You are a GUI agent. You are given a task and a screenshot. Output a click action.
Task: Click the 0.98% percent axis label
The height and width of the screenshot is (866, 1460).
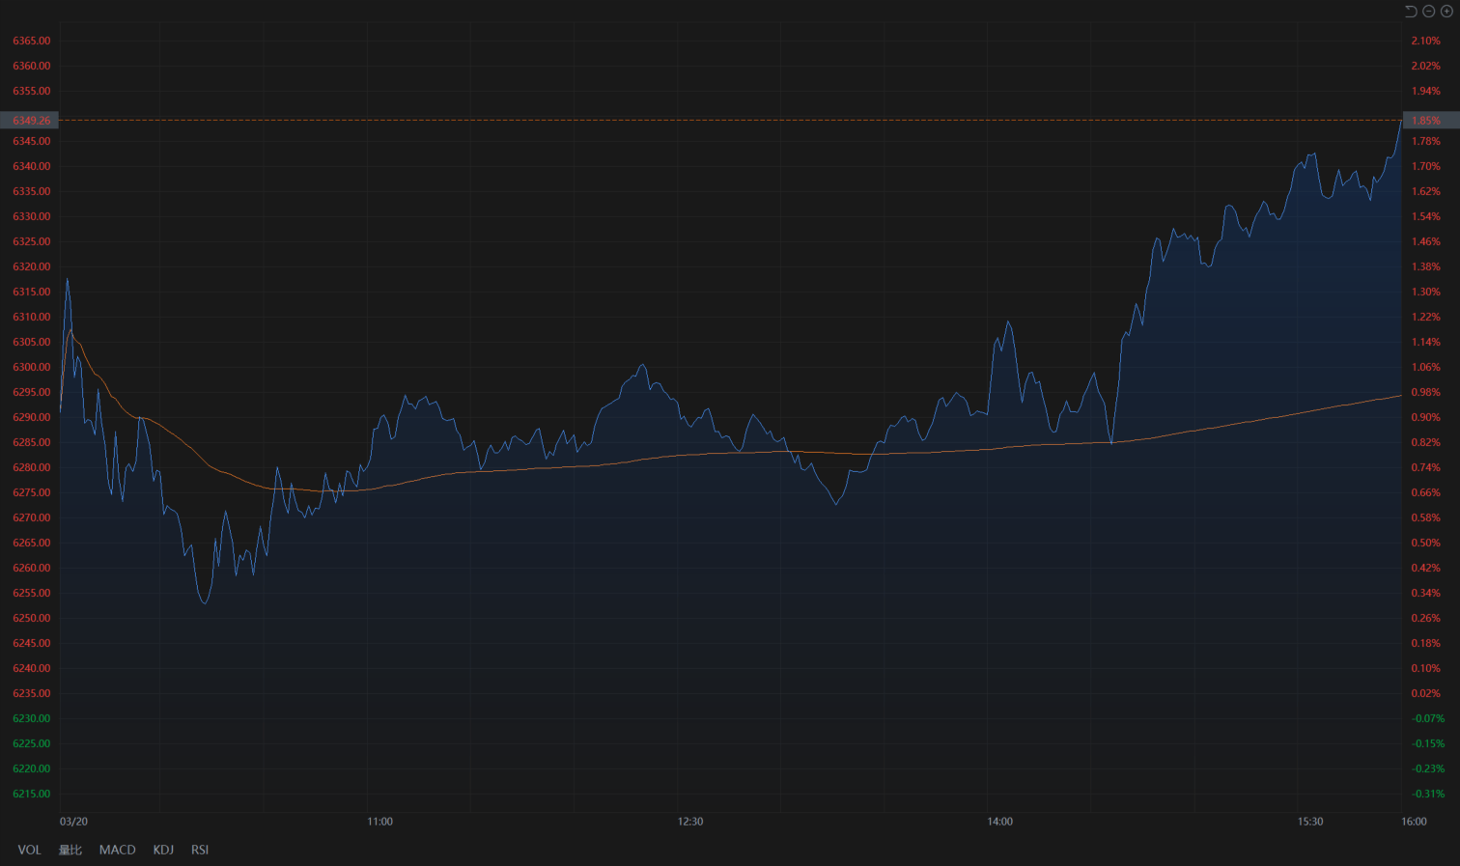click(1425, 392)
